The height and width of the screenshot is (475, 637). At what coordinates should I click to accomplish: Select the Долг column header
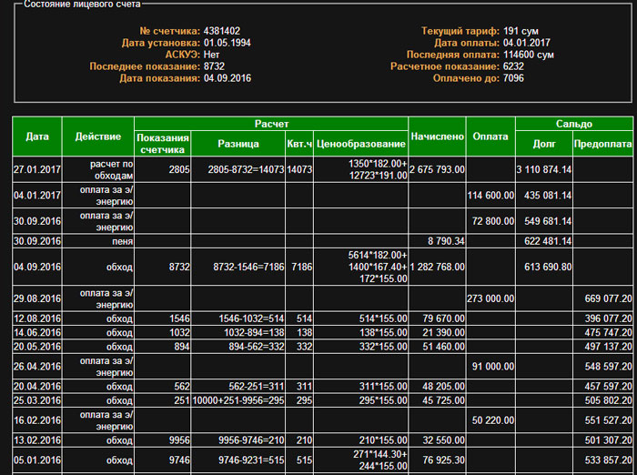(543, 144)
